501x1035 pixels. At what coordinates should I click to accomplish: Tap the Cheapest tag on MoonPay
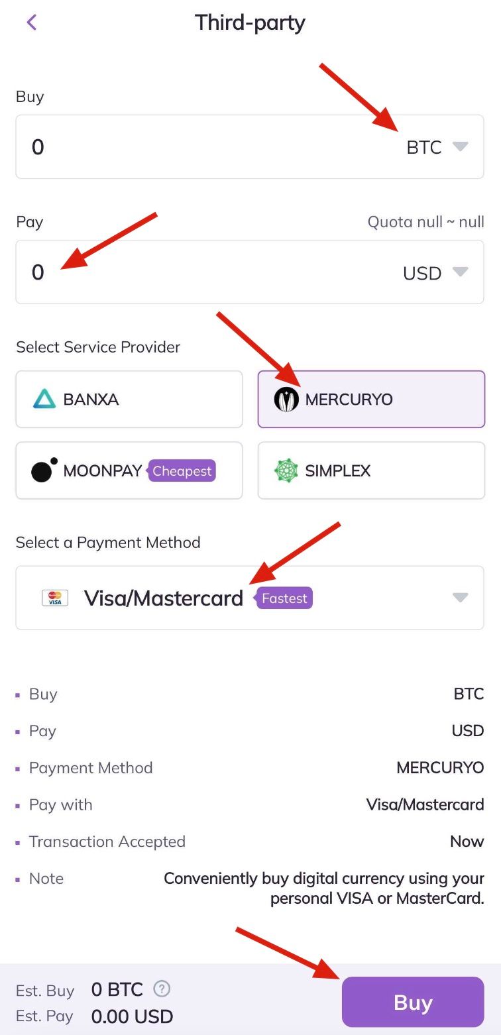[x=182, y=471]
